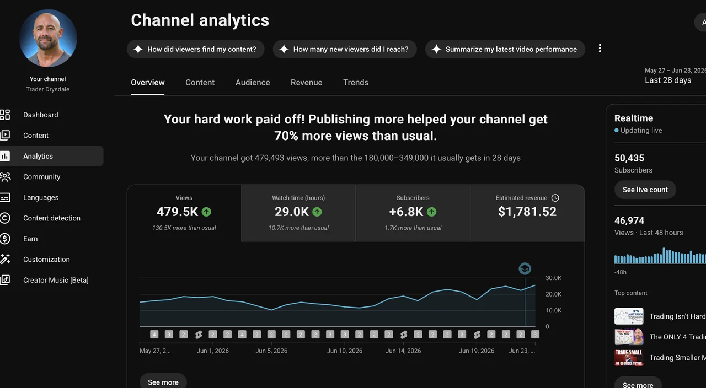Click the 'Views · Last 48 hours' label

649,233
